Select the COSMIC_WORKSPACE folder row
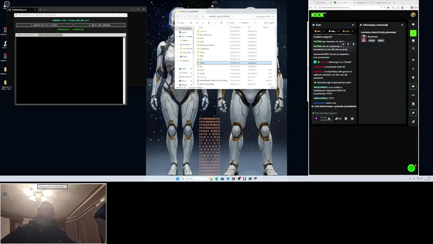Image resolution: width=433 pixels, height=244 pixels. pyautogui.click(x=234, y=45)
